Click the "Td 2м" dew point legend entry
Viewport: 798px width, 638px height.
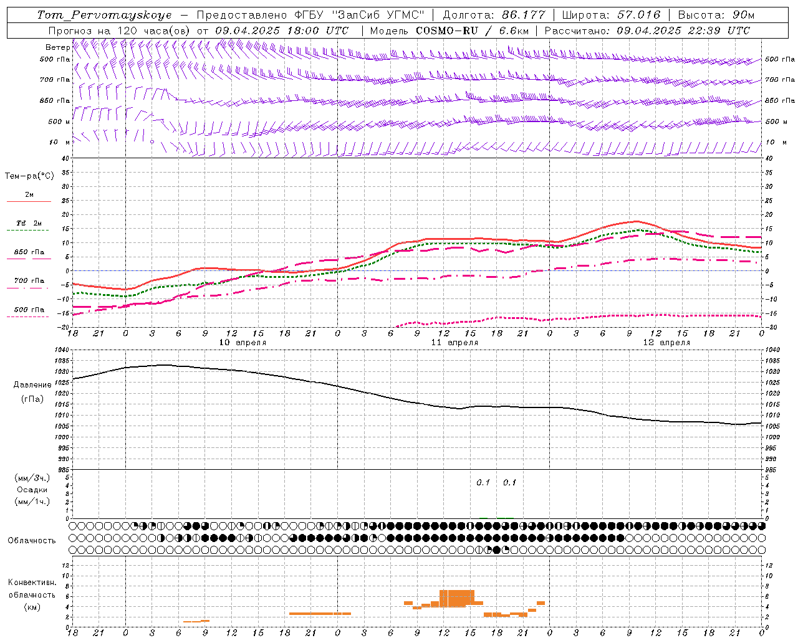pyautogui.click(x=29, y=223)
